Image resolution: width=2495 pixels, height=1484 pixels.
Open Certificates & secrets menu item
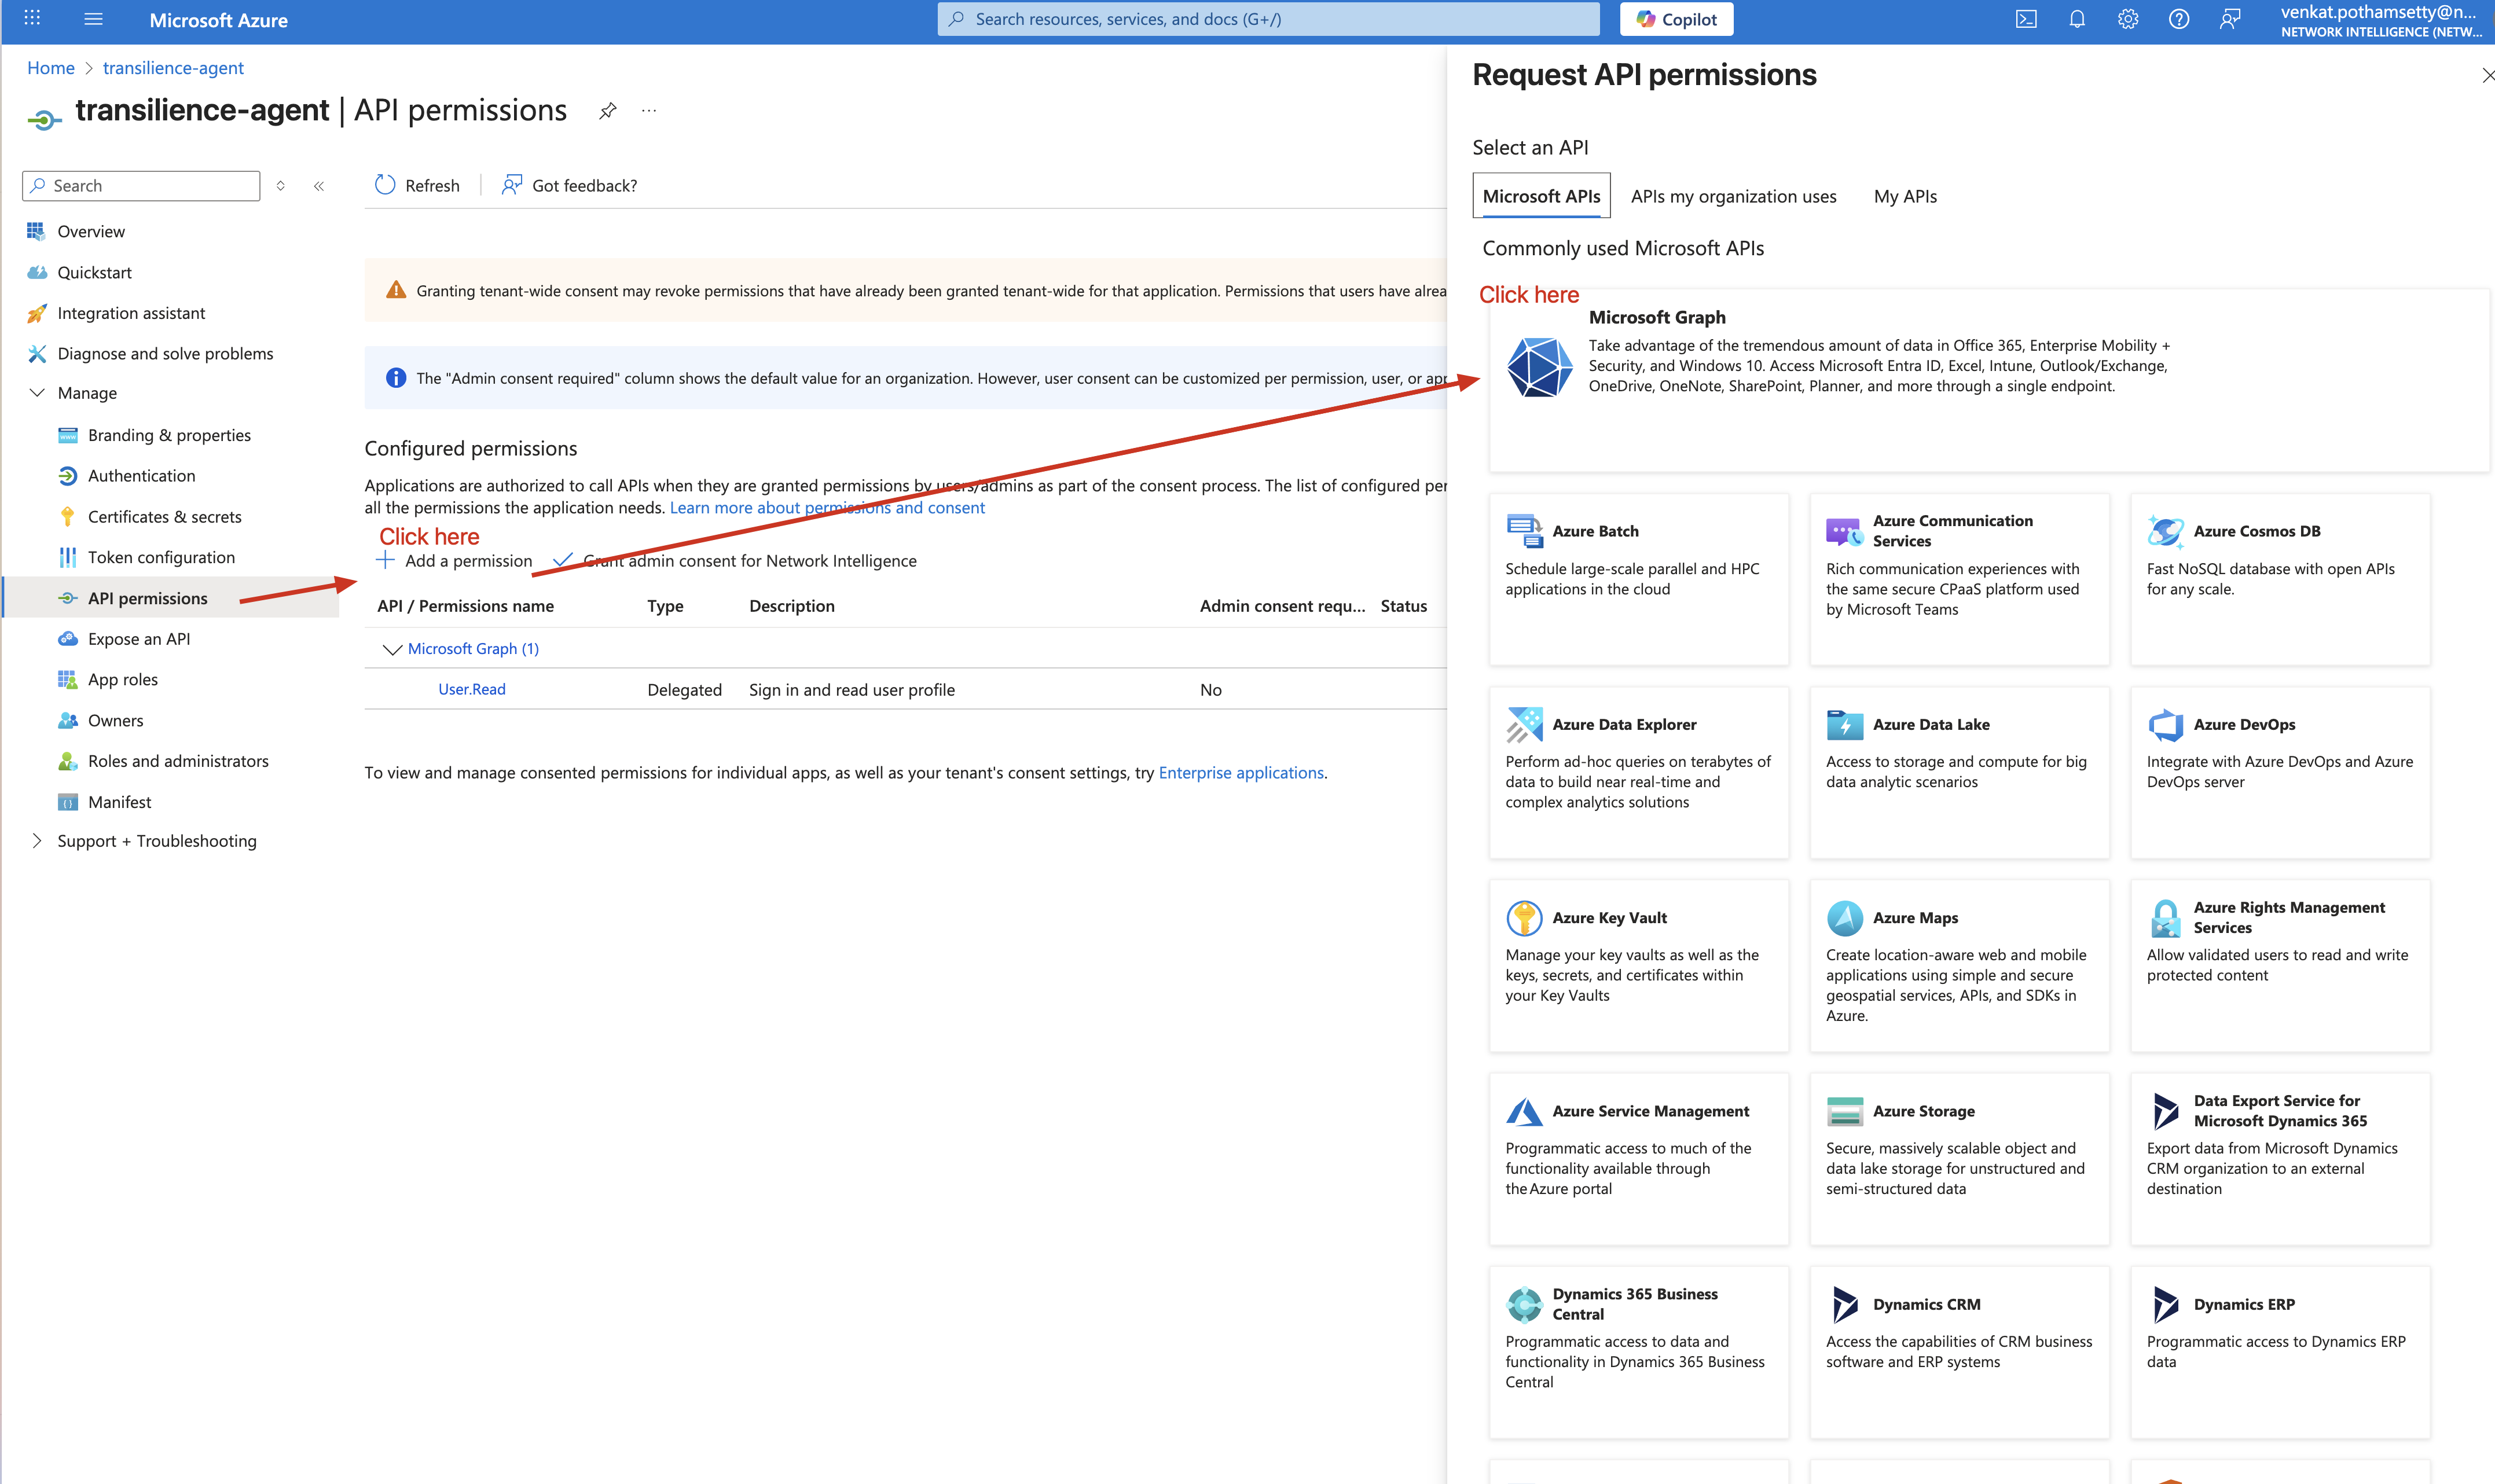pos(164,517)
